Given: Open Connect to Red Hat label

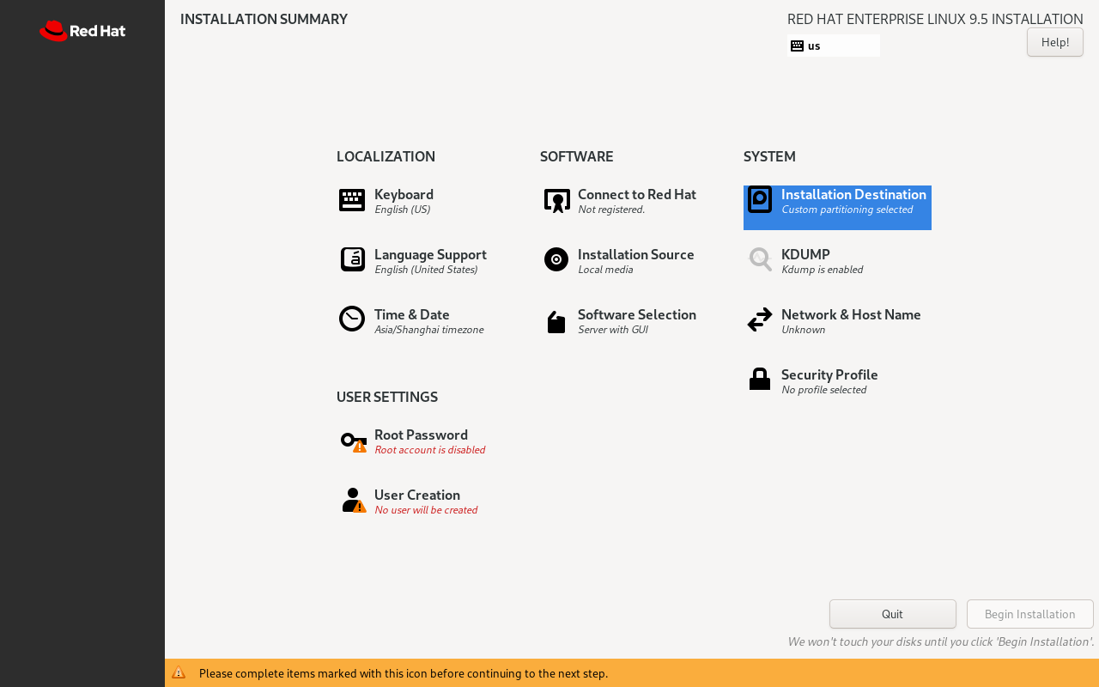Looking at the screenshot, I should tap(637, 194).
